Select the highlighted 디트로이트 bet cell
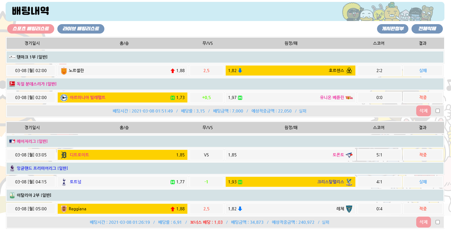The image size is (451, 231). coord(123,155)
